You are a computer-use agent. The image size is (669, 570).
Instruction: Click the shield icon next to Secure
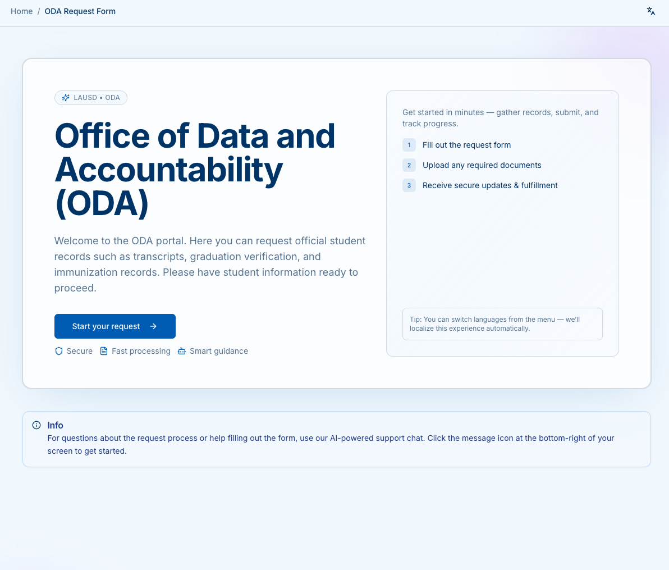click(59, 350)
